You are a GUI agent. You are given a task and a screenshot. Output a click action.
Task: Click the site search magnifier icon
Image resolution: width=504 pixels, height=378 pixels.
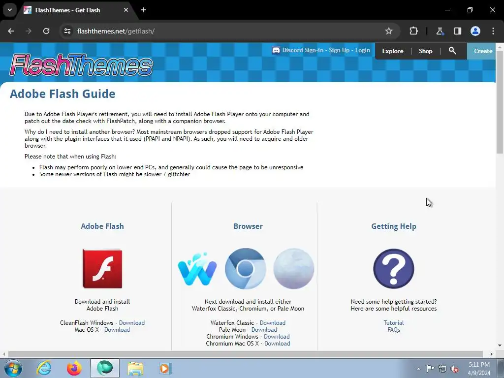click(x=453, y=51)
